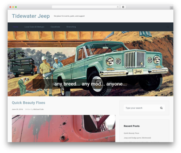
Task: View author Michael Cole's posts
Action: [38, 109]
